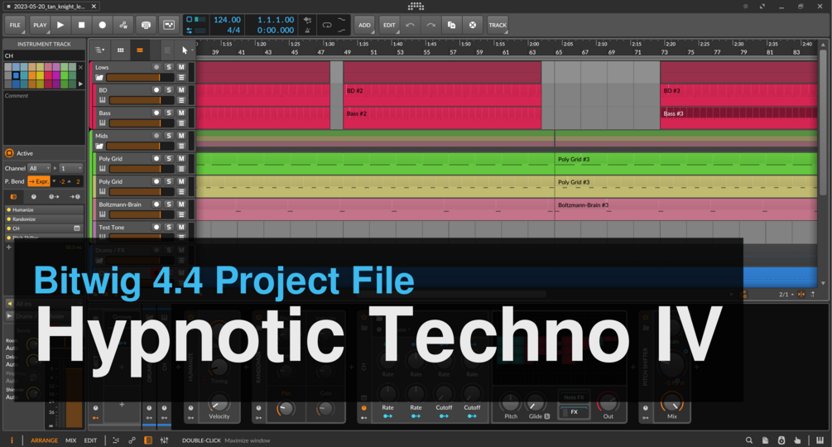Image resolution: width=832 pixels, height=447 pixels.
Task: Click the transport Play triangle icon
Action: pos(60,25)
